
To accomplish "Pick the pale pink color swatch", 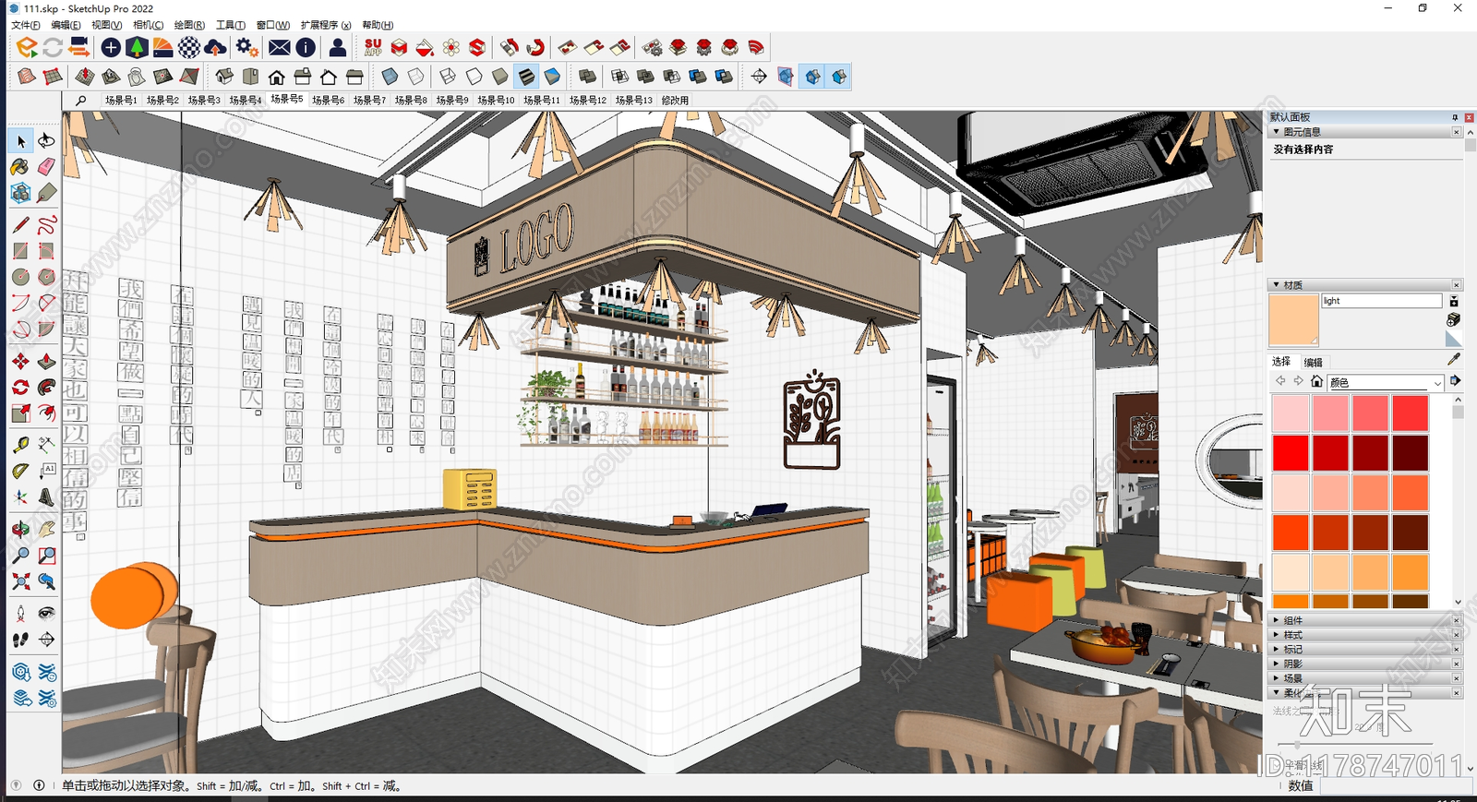I will (x=1291, y=413).
